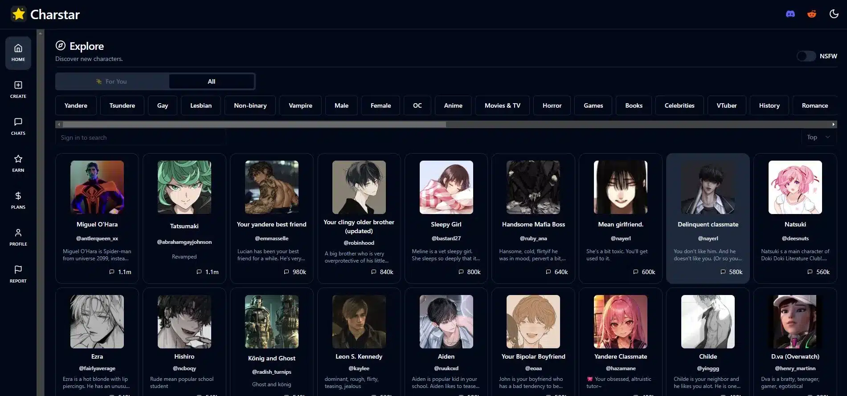
Task: Switch to the All tab
Action: point(212,81)
